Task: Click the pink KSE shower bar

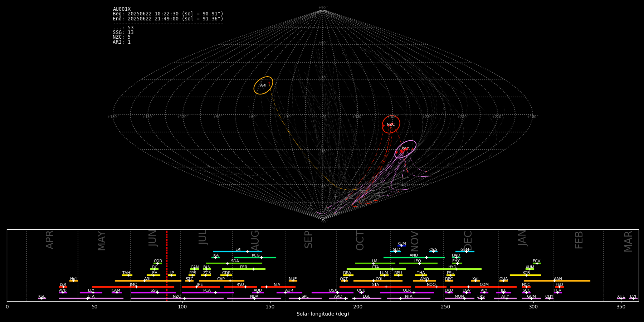Action: (42, 298)
